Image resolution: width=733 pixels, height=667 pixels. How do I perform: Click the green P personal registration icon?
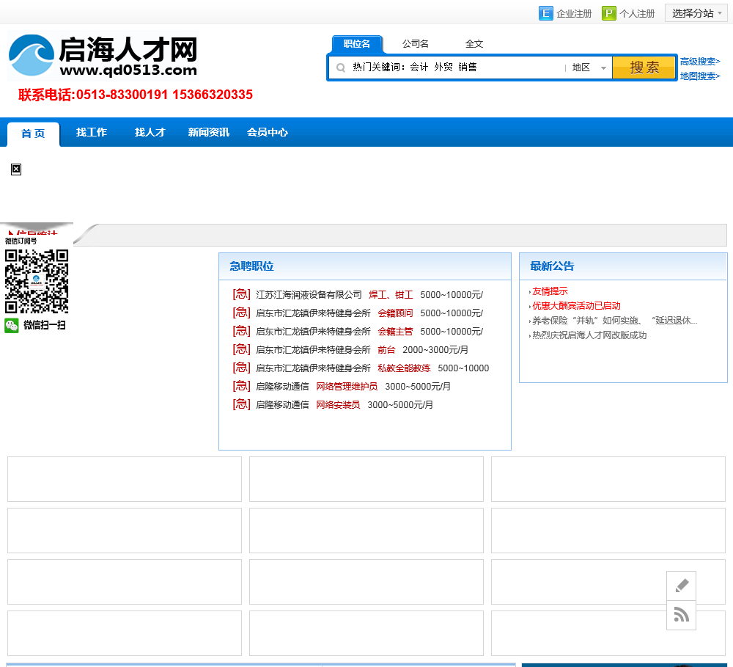(608, 13)
